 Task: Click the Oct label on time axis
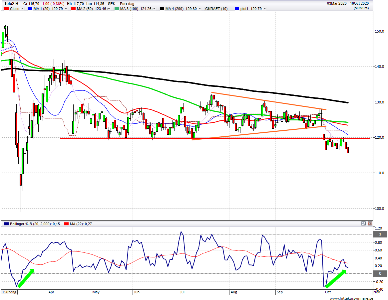click(328, 292)
